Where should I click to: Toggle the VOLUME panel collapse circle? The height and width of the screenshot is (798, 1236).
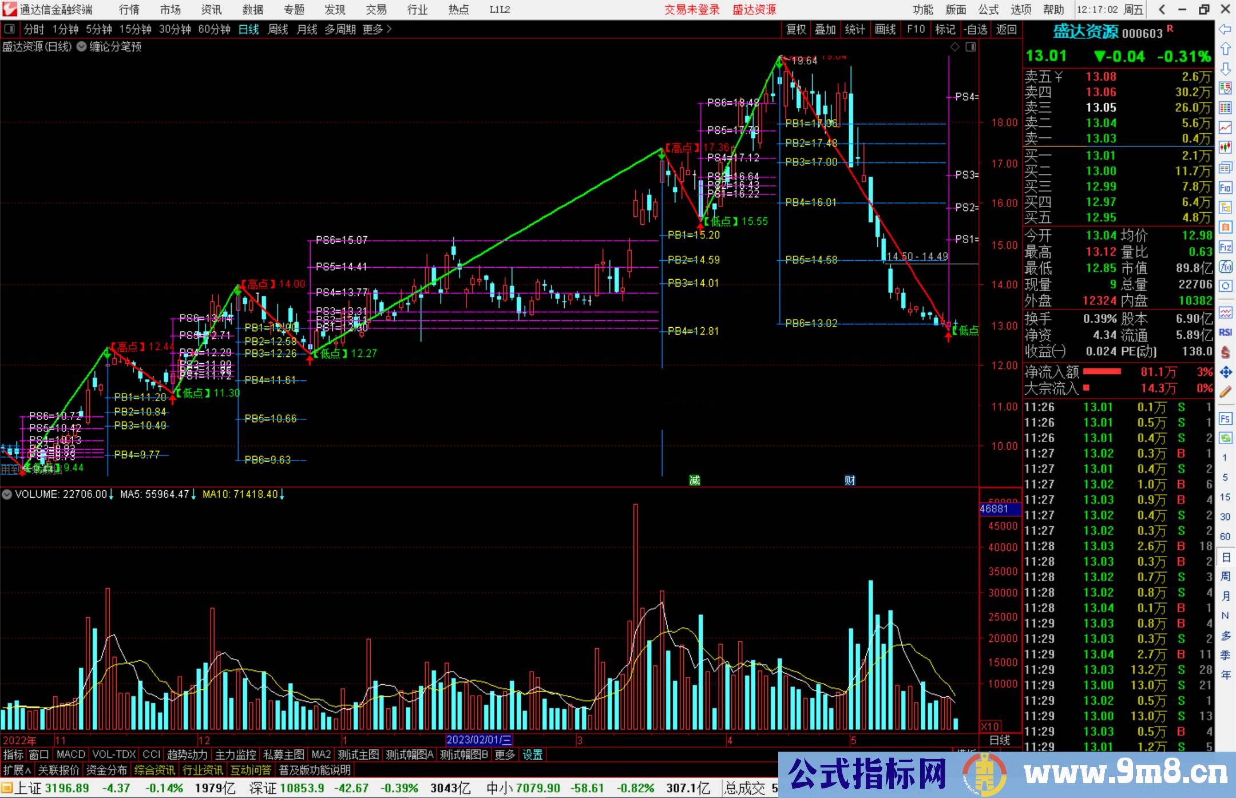(x=7, y=494)
